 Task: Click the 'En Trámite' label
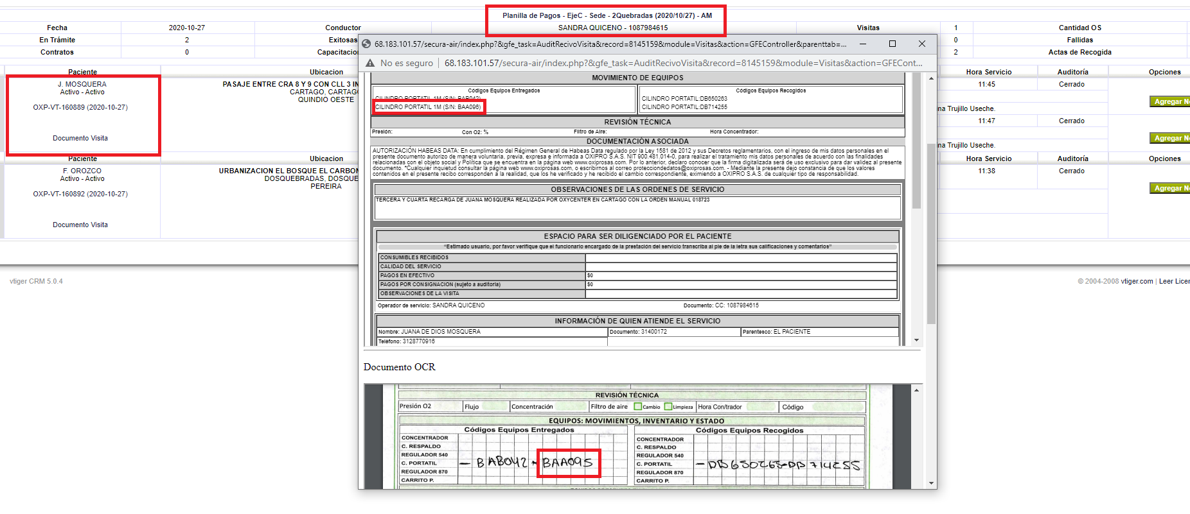57,40
